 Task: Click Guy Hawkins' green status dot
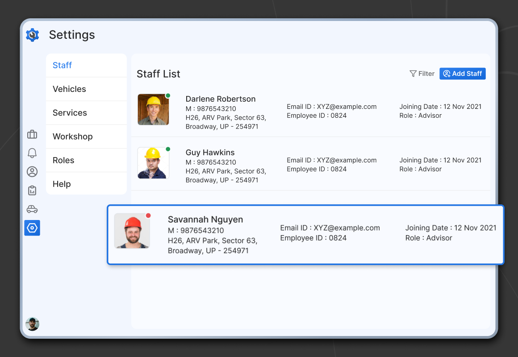168,149
